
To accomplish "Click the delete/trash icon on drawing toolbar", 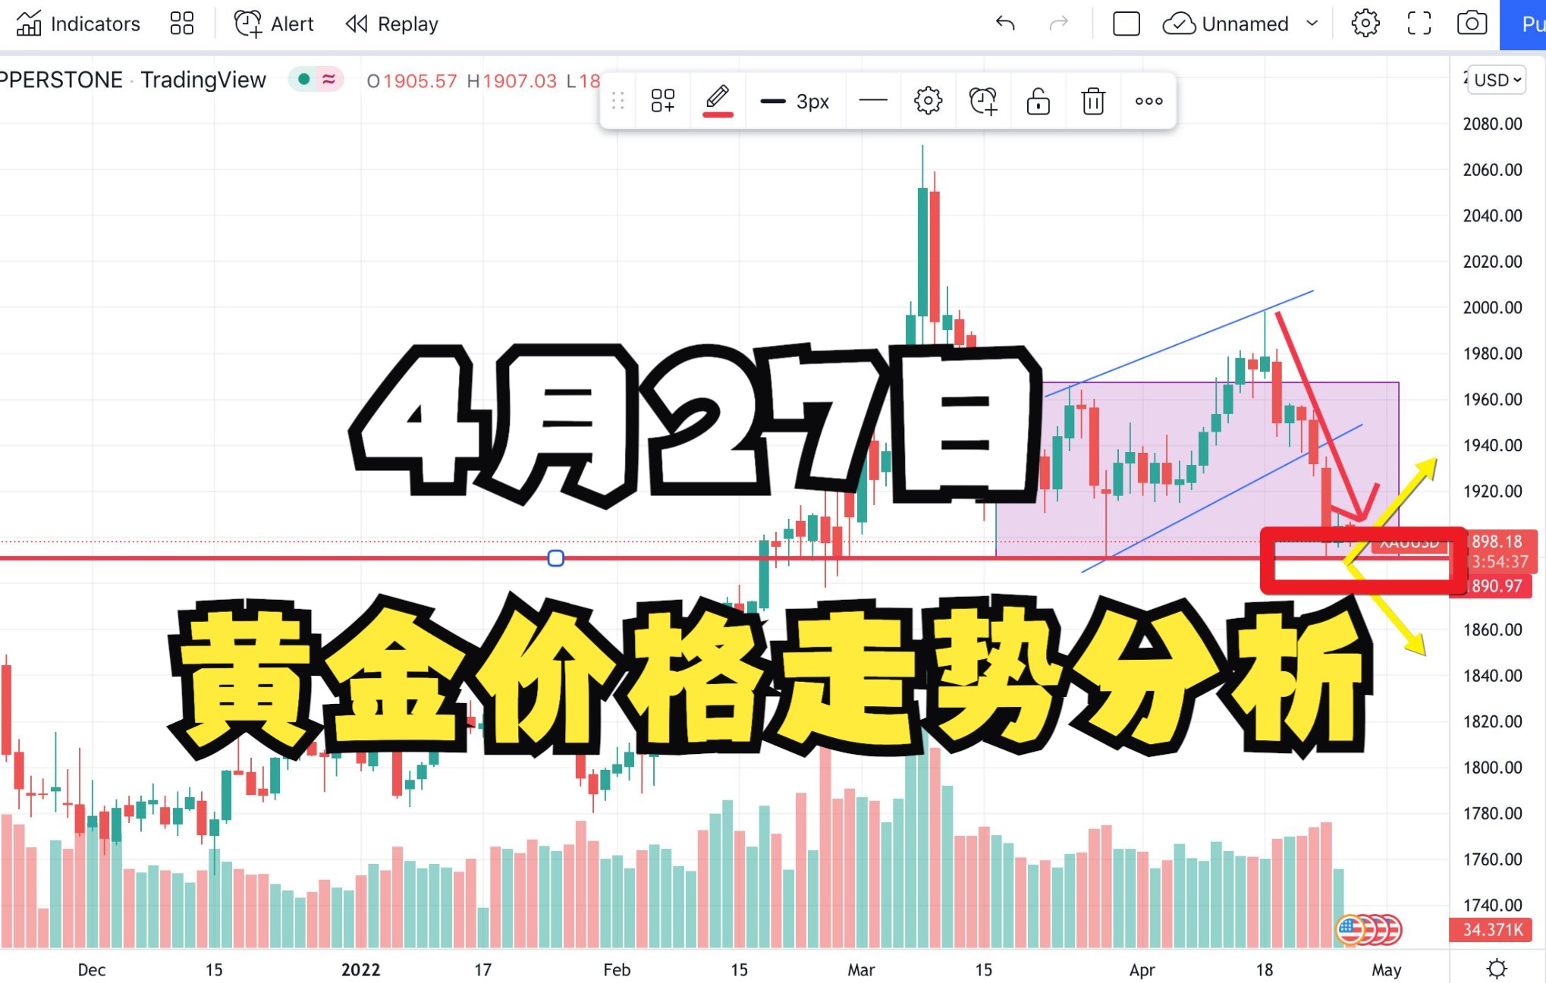I will pos(1092,100).
